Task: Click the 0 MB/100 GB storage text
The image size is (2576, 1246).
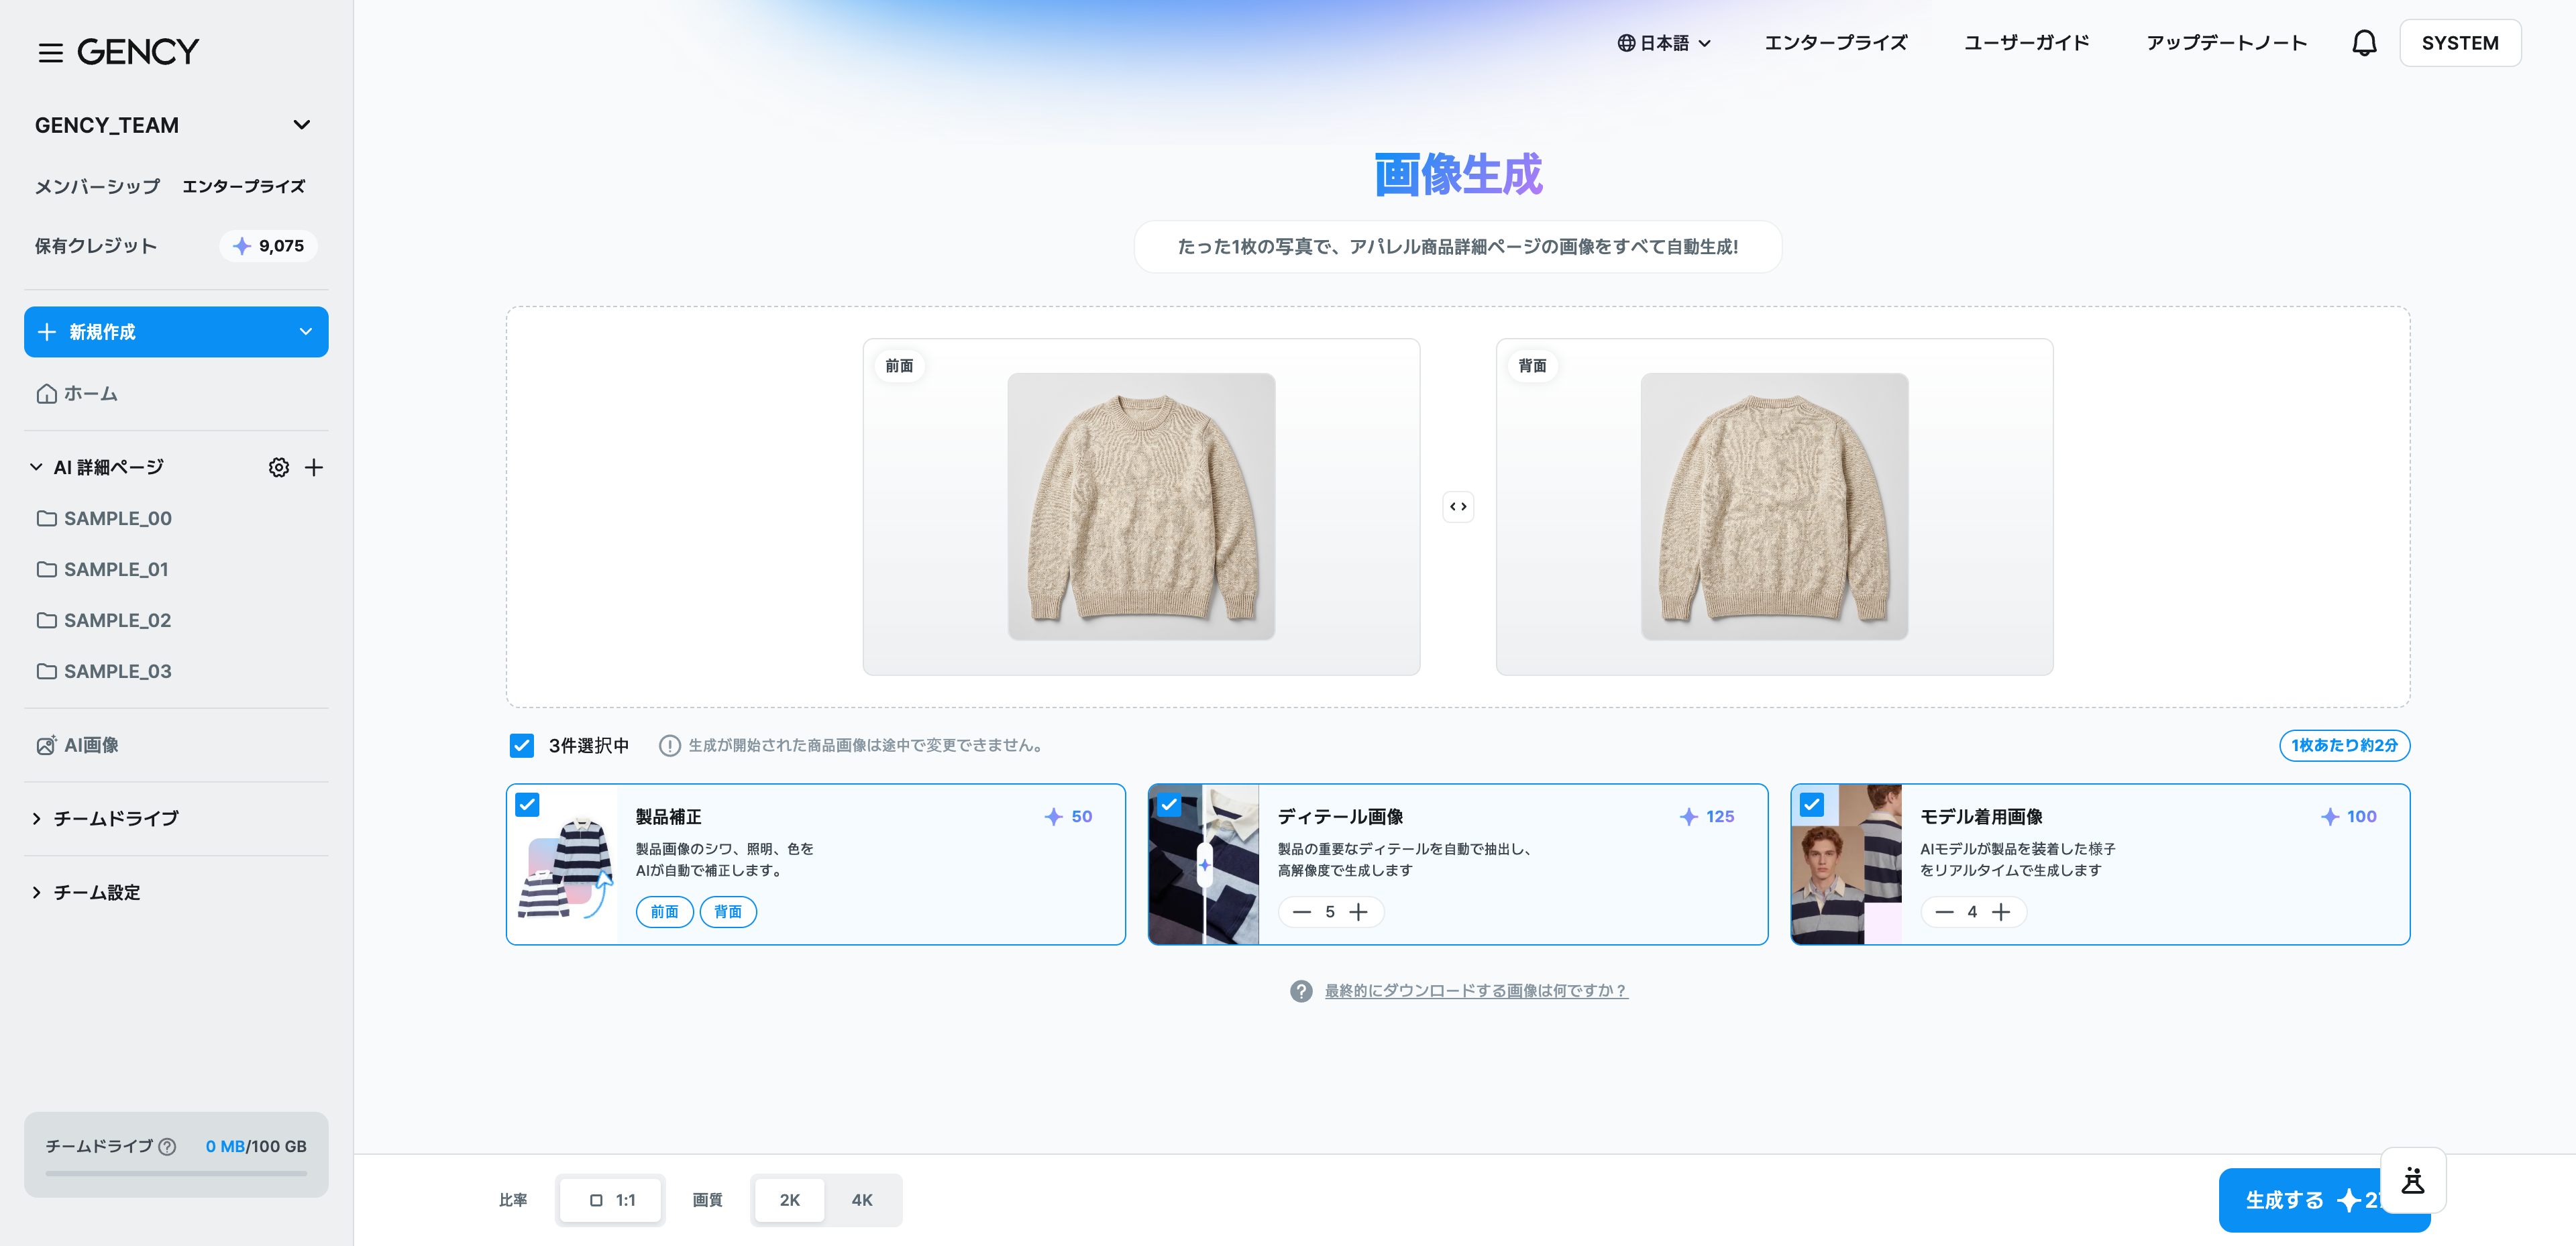Action: [256, 1147]
